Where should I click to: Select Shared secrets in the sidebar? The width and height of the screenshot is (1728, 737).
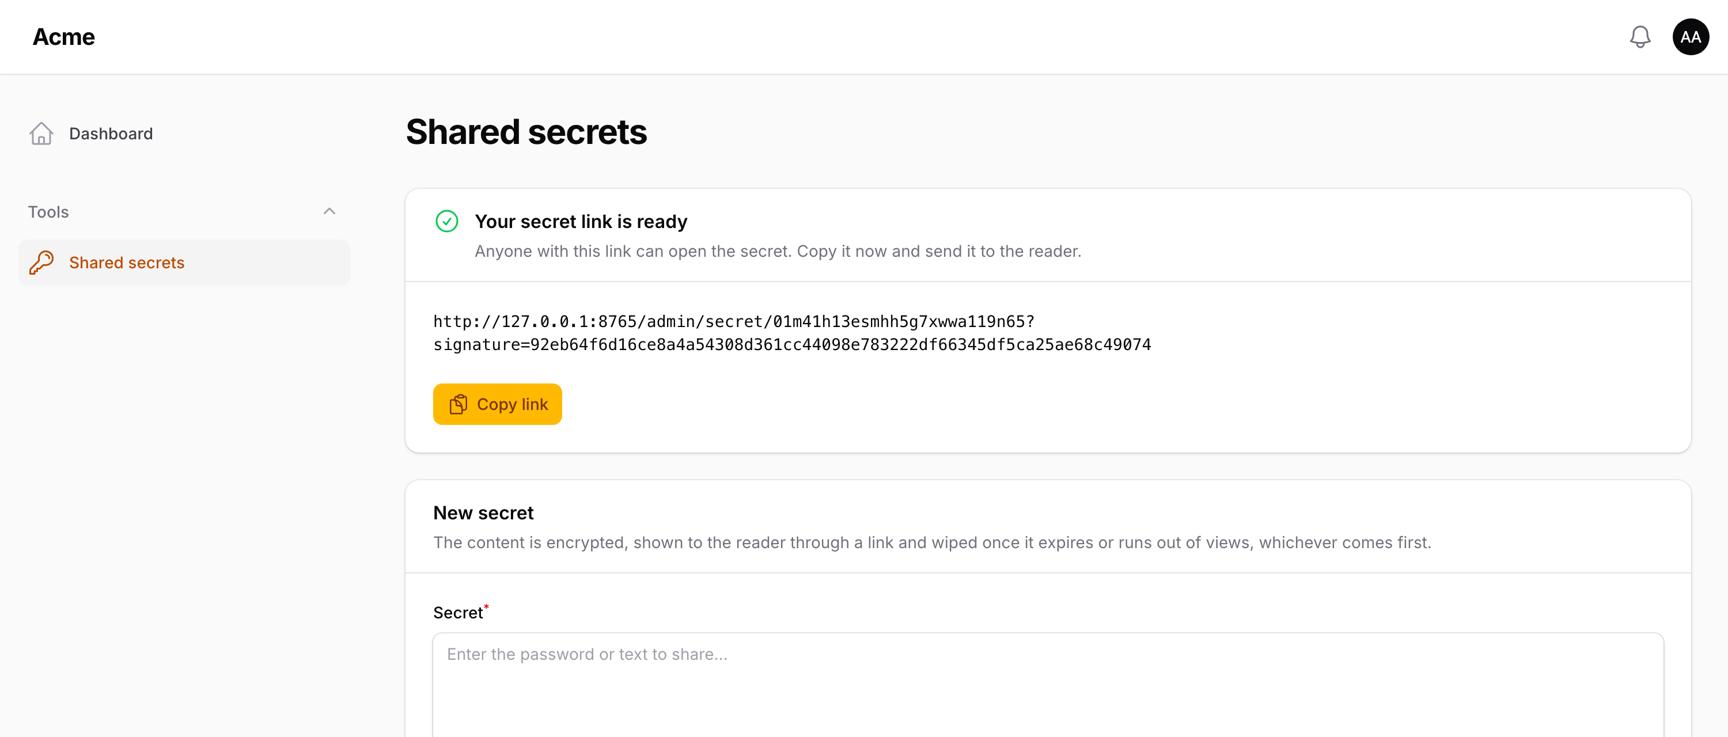184,262
